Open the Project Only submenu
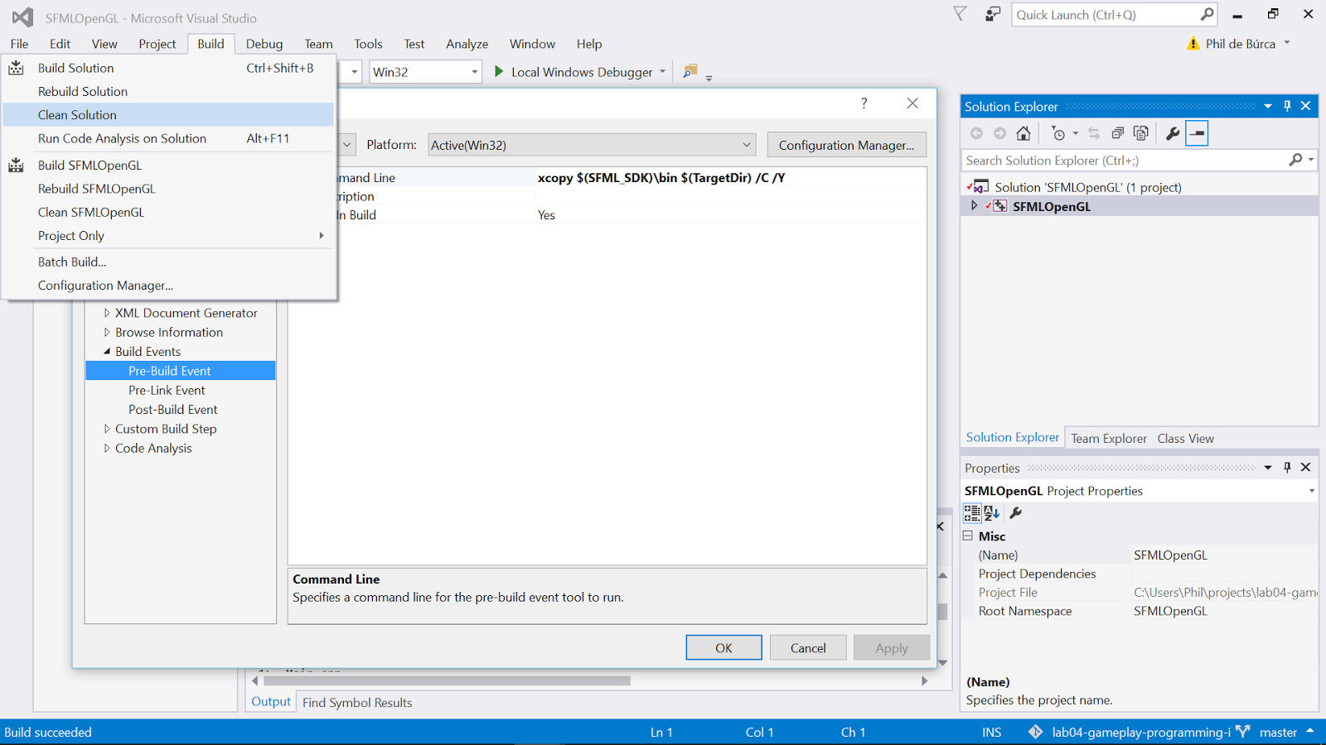Image resolution: width=1326 pixels, height=745 pixels. (x=169, y=236)
